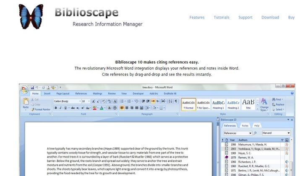Go to the Features page link

(197, 17)
